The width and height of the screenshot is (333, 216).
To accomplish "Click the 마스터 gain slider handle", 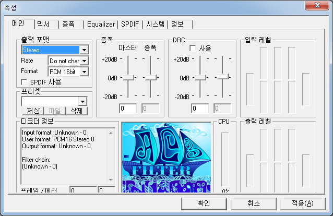I will 128,77.
